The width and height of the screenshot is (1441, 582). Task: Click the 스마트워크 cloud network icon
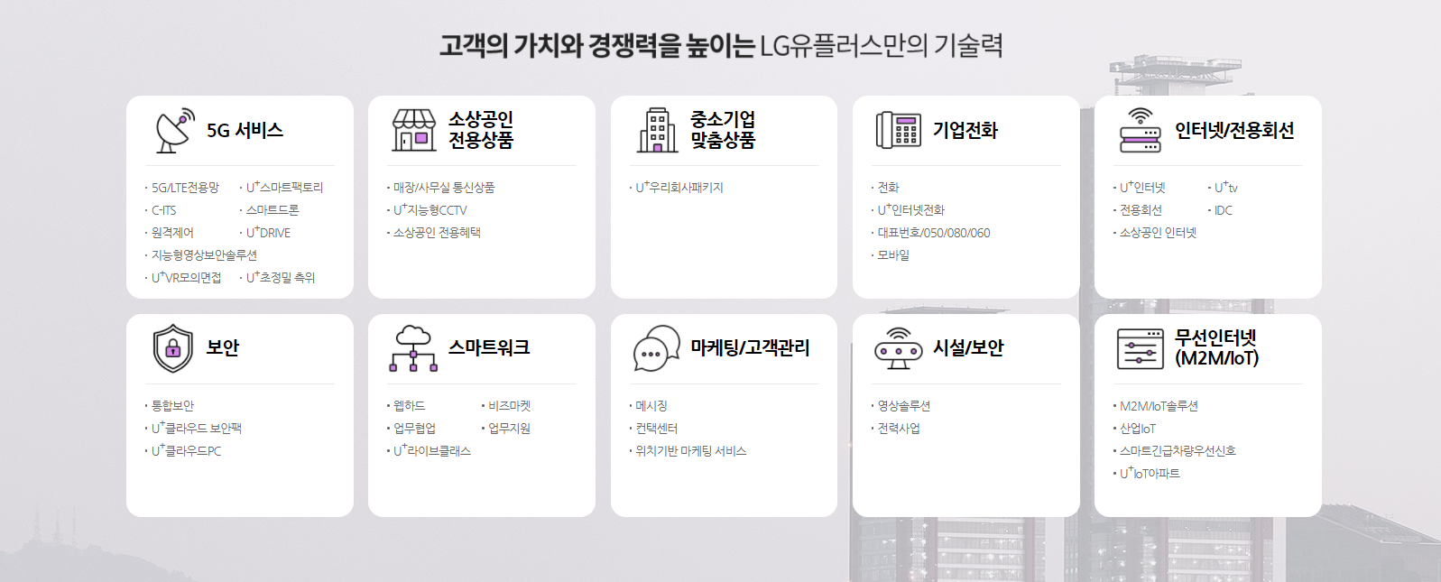coord(414,348)
